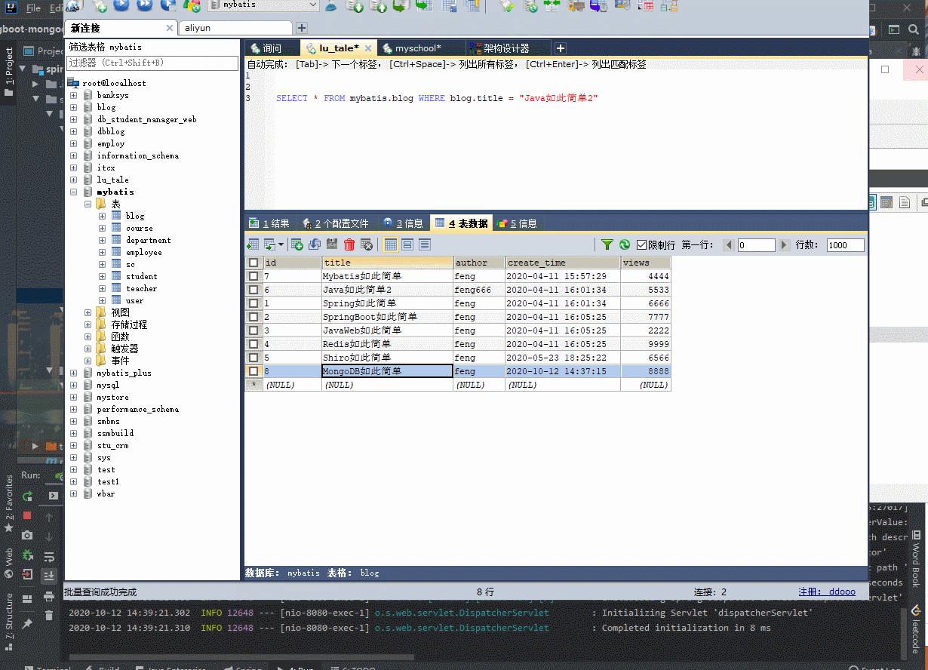Collapse the mybatis database tree node
This screenshot has height=670, width=928.
tap(74, 191)
